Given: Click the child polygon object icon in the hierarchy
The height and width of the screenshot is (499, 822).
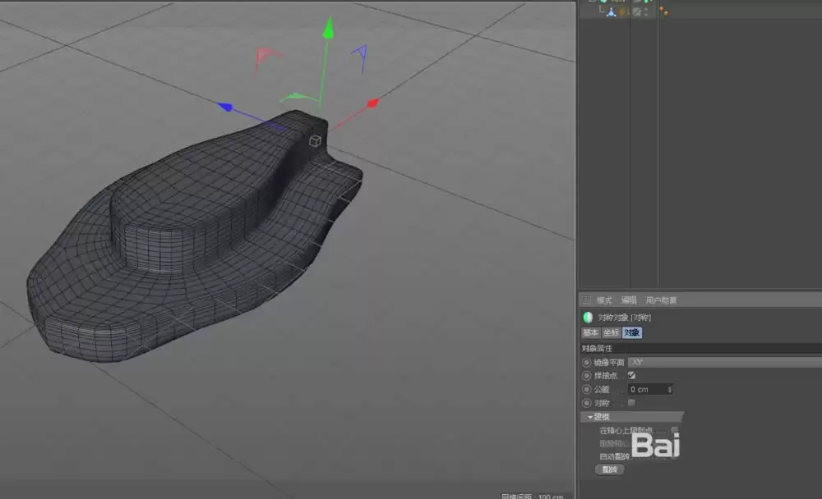Looking at the screenshot, I should point(612,11).
